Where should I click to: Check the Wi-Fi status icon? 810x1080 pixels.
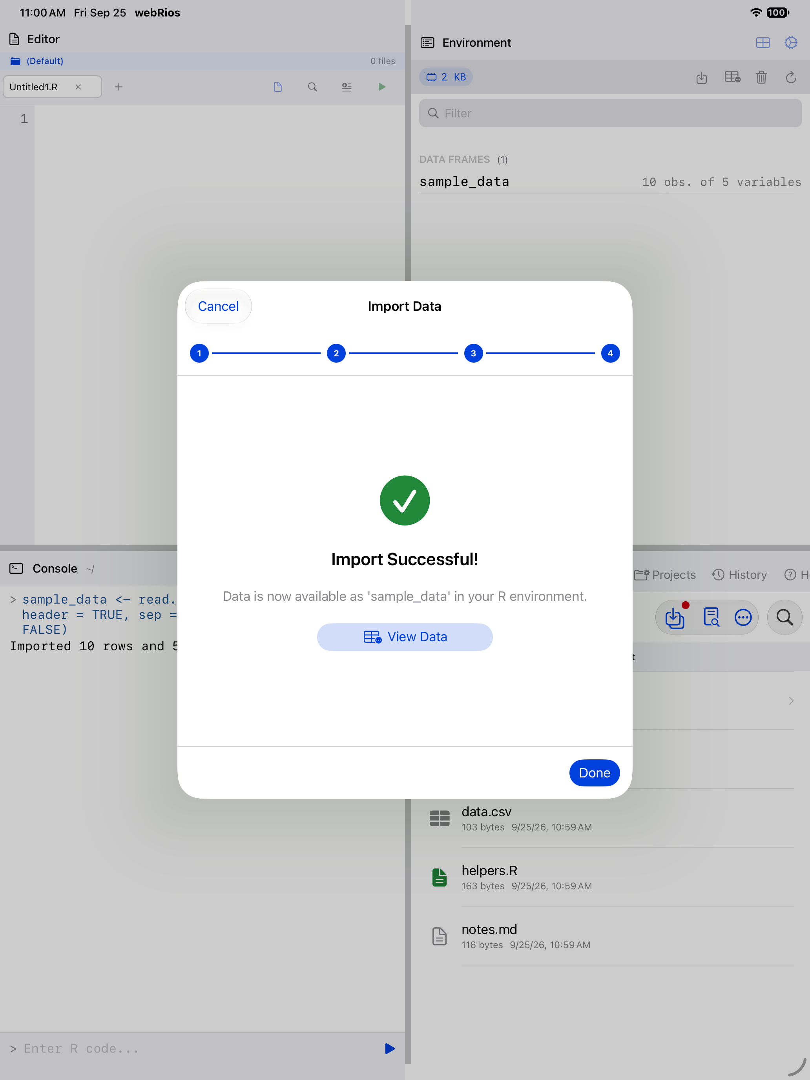click(x=756, y=13)
